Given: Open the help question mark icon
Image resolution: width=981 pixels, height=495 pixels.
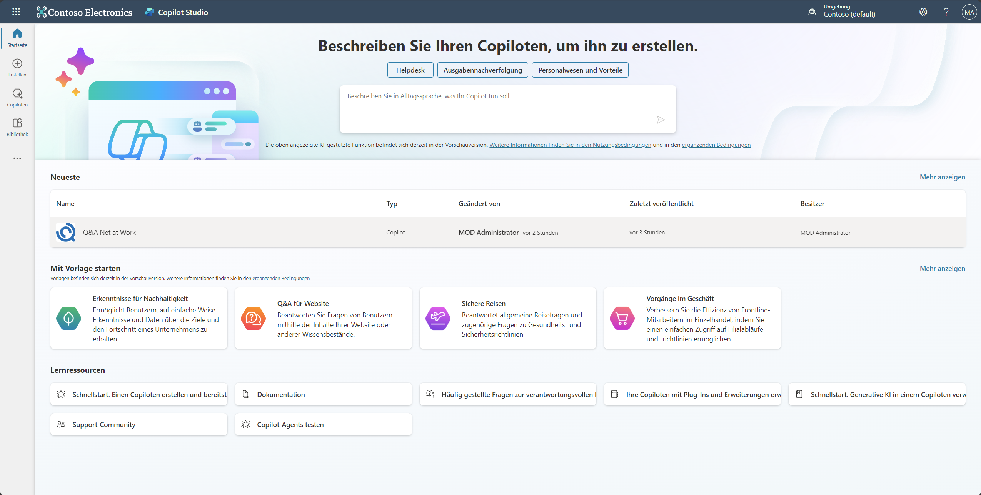Looking at the screenshot, I should coord(946,12).
